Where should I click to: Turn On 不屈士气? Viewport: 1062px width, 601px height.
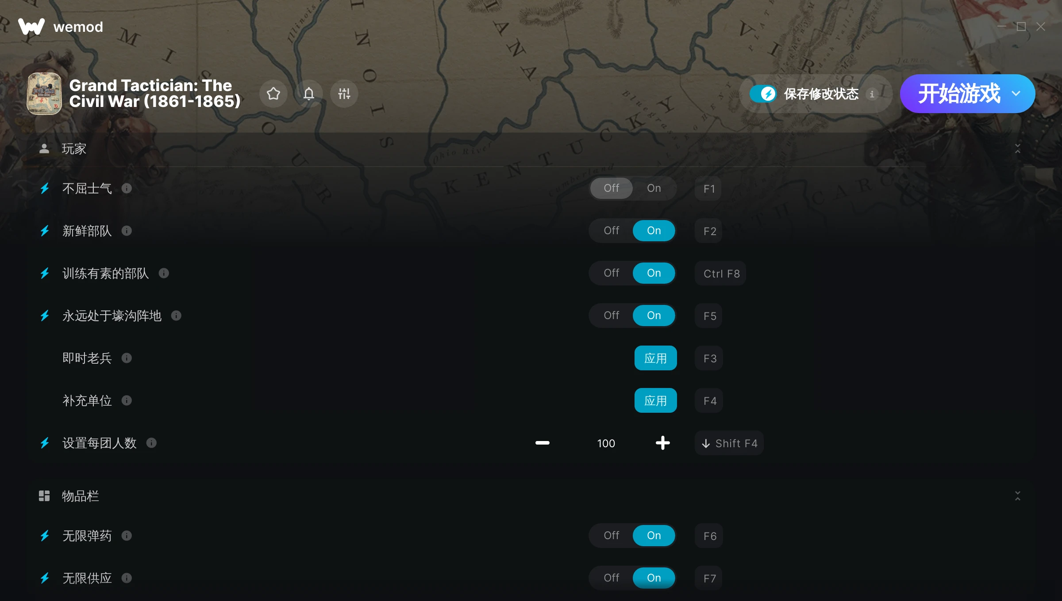[654, 188]
